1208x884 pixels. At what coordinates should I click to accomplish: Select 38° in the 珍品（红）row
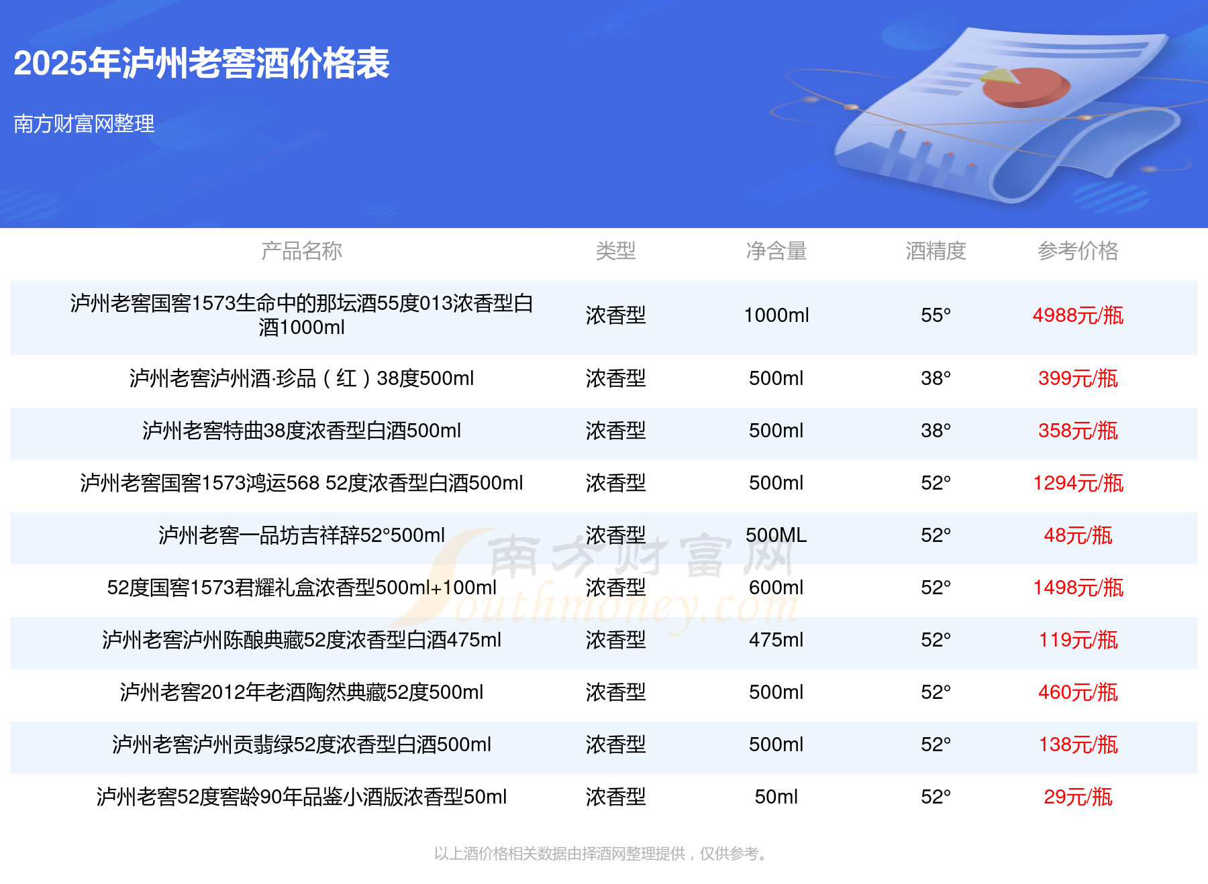[x=936, y=378]
